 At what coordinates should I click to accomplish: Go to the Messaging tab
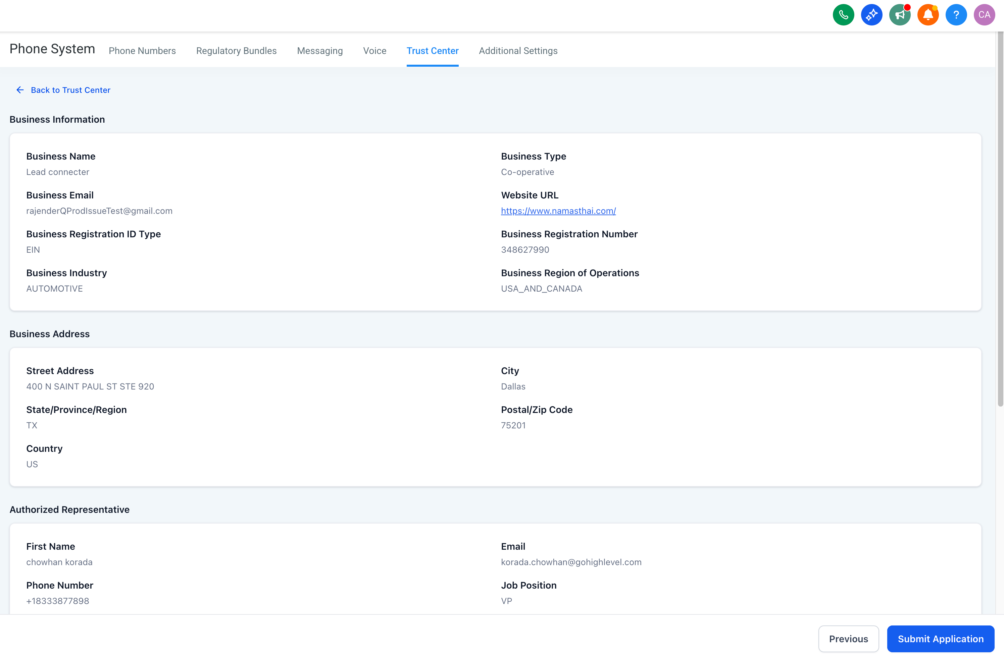319,51
